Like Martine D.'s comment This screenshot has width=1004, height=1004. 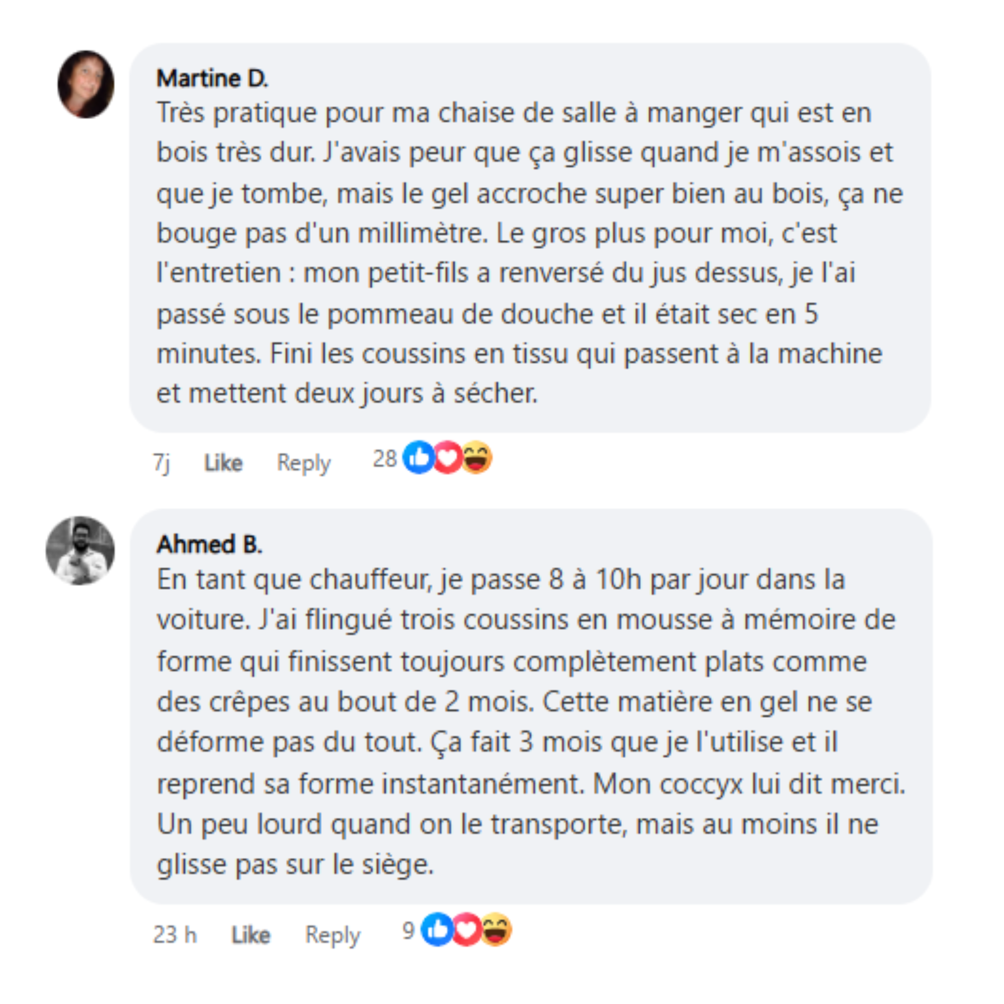pyautogui.click(x=223, y=462)
